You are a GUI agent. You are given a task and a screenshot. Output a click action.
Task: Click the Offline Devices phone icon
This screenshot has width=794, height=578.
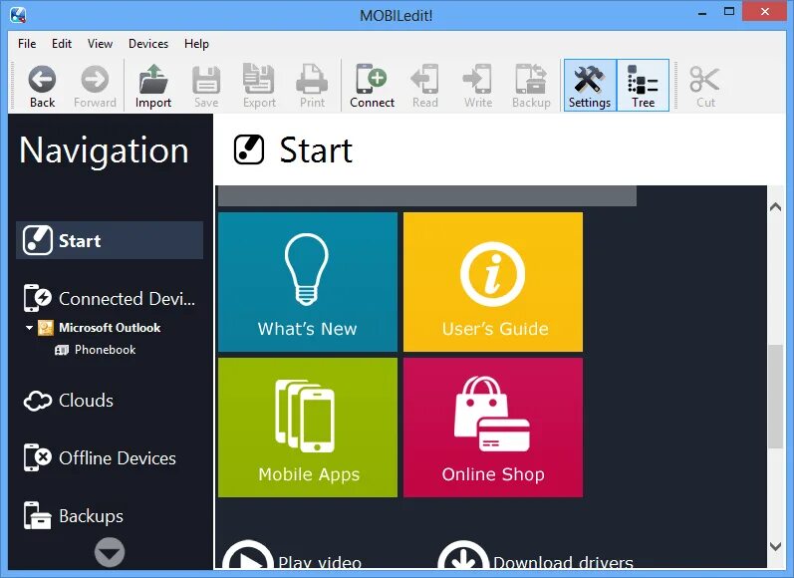click(38, 458)
